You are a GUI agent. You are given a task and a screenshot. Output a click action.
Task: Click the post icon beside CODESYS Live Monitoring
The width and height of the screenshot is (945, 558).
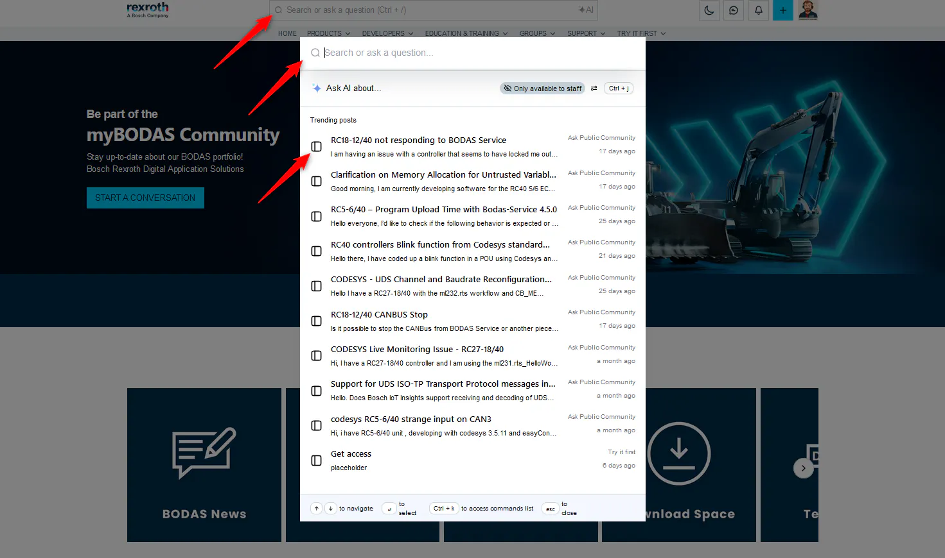[316, 356]
